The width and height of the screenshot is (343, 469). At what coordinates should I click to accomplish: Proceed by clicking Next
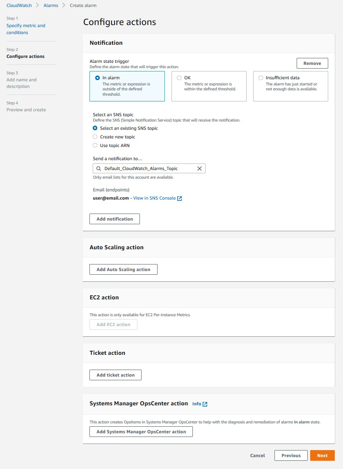point(322,455)
